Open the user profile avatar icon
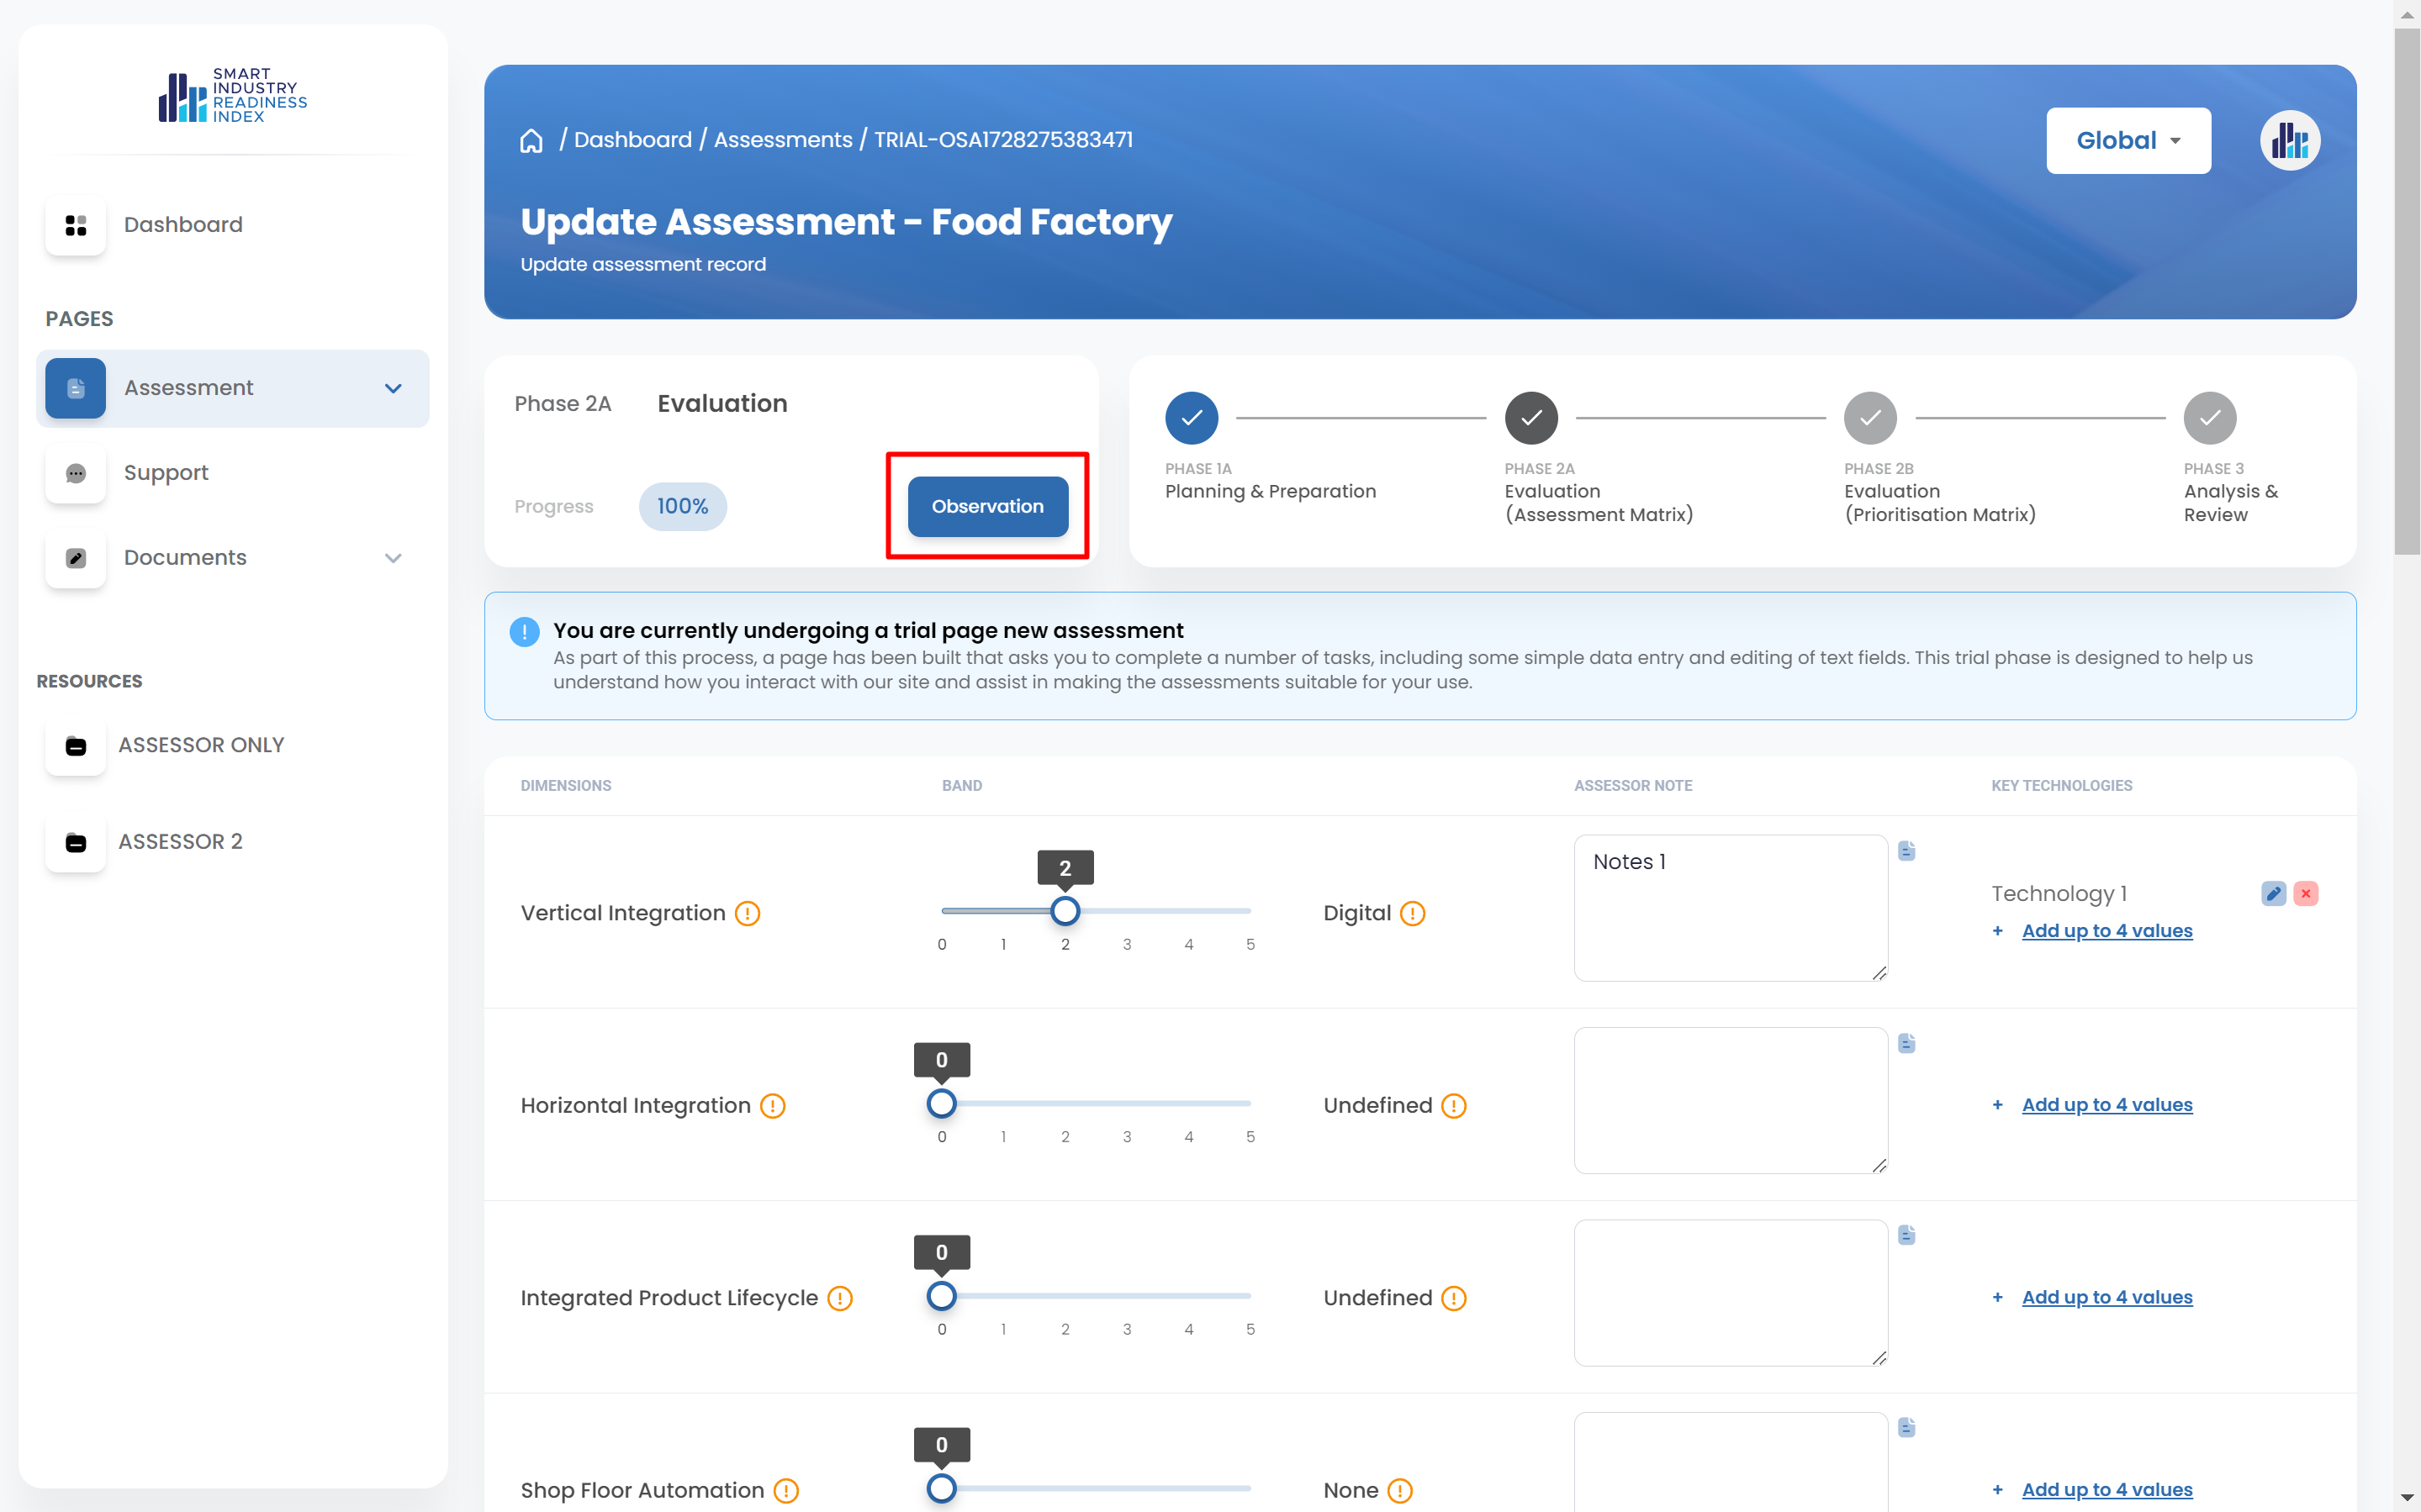The height and width of the screenshot is (1512, 2421). (x=2289, y=140)
